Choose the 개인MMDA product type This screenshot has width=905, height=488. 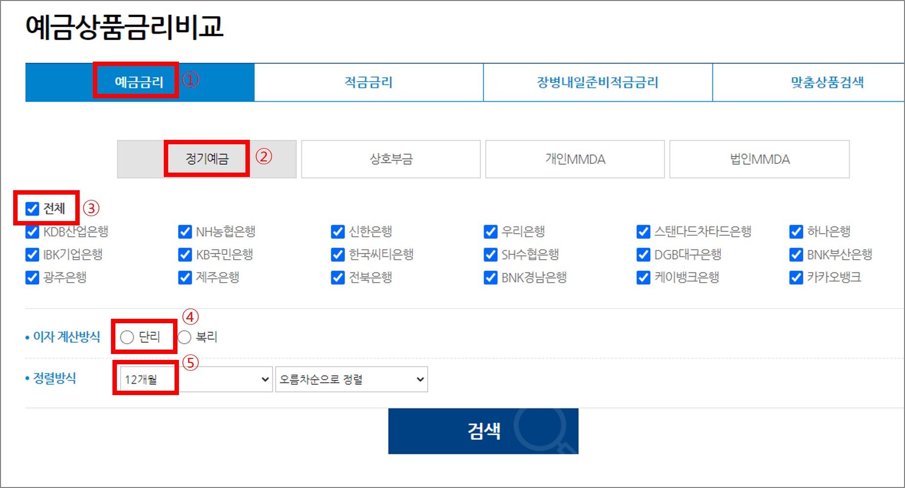575,159
